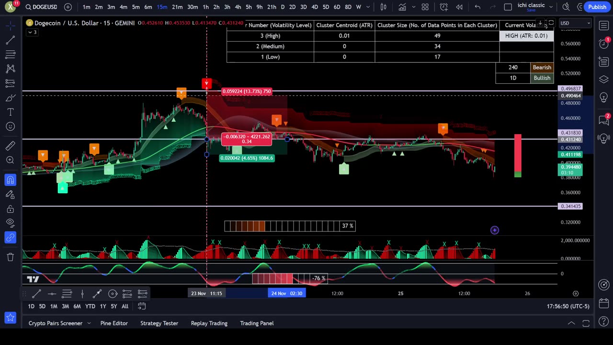Viewport: 613px width, 345px height.
Task: Pick the arrow favorite drawing tool
Action: (x=97, y=293)
